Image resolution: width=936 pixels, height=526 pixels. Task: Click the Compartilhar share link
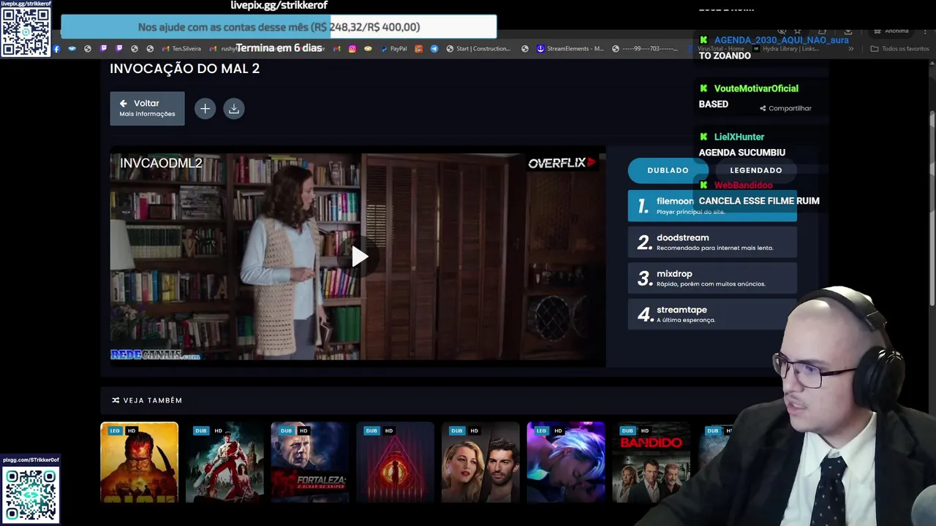click(x=785, y=108)
